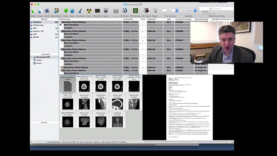Open the Meta Data icon

pyautogui.click(x=97, y=11)
